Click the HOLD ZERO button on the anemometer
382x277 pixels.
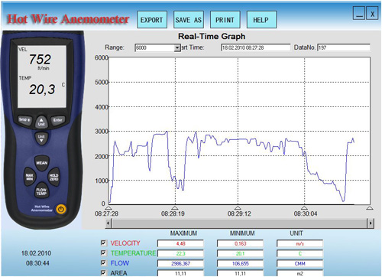coord(53,177)
